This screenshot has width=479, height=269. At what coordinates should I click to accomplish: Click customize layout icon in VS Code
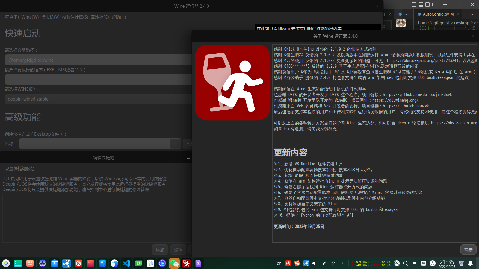pyautogui.click(x=434, y=4)
